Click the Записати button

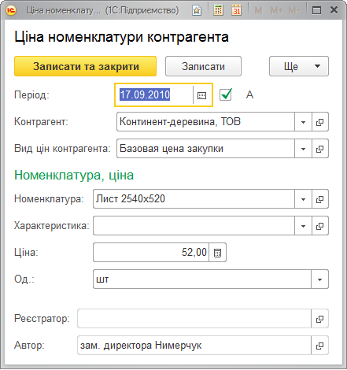click(203, 66)
